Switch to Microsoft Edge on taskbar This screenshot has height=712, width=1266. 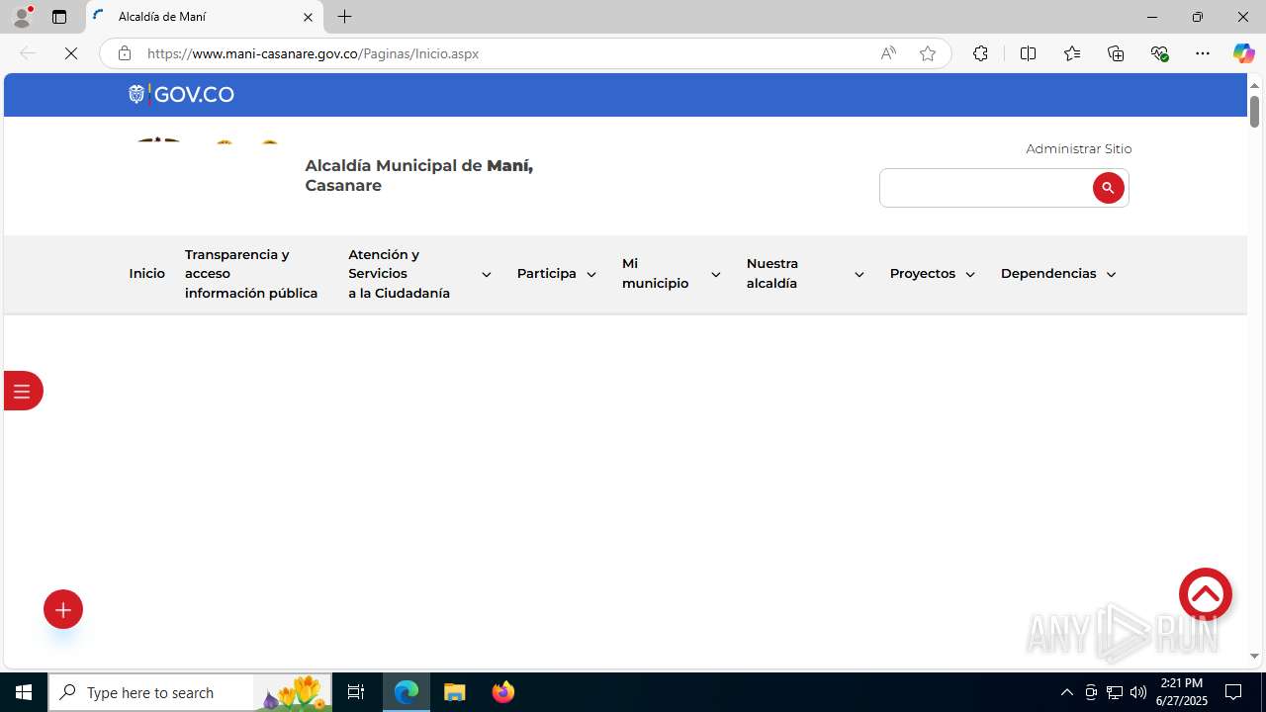point(407,692)
